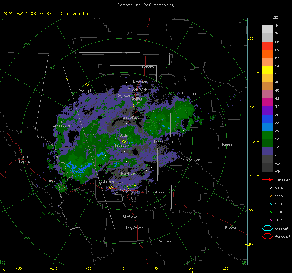This screenshot has height=273, width=292.
Task: Click the yellow diamond marker near RockyMH
Action: 87,85
